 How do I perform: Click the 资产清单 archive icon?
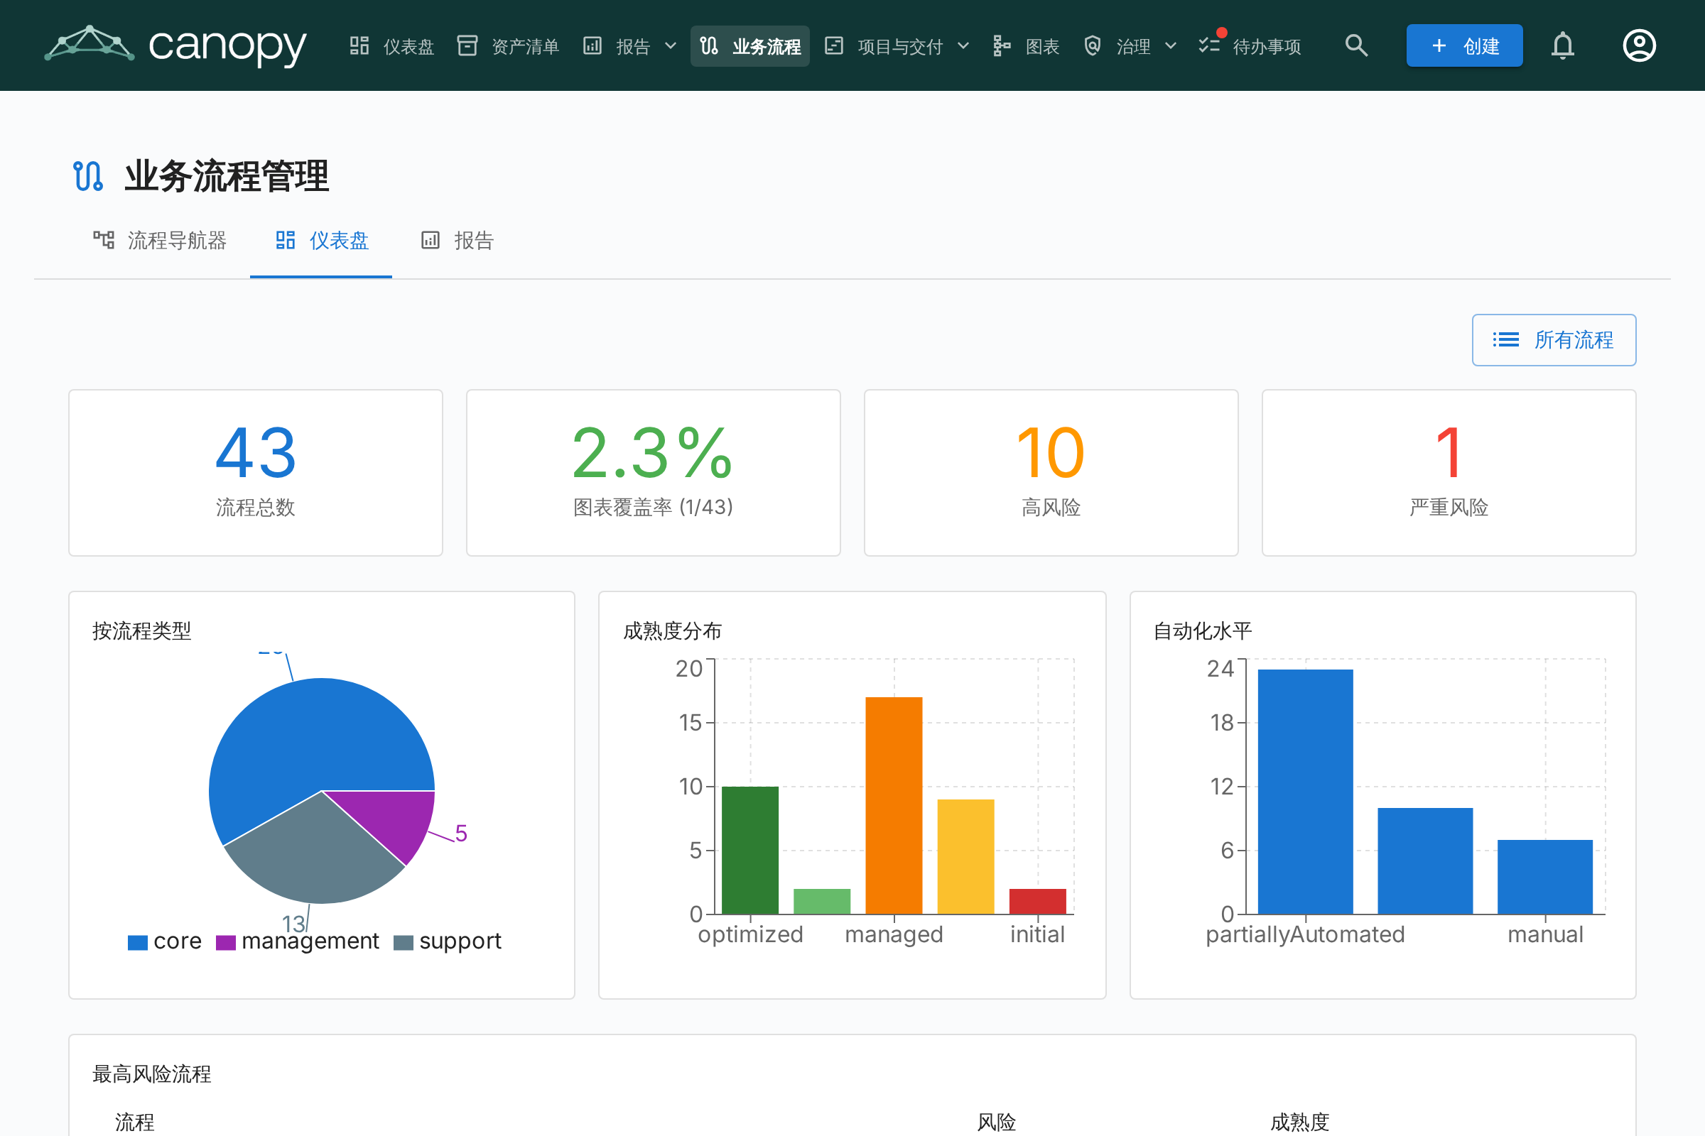pyautogui.click(x=467, y=45)
